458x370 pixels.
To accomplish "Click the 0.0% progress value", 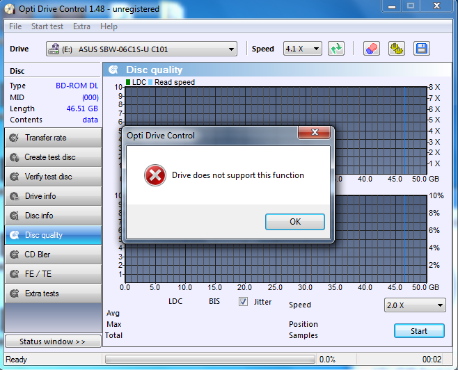I will point(327,359).
